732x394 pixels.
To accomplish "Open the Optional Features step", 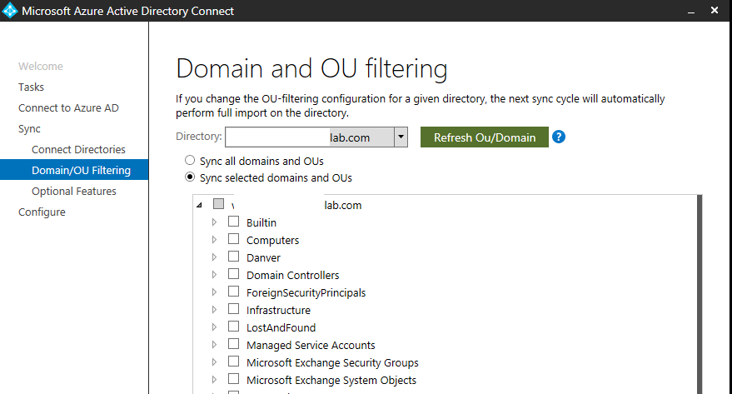I will [x=74, y=192].
